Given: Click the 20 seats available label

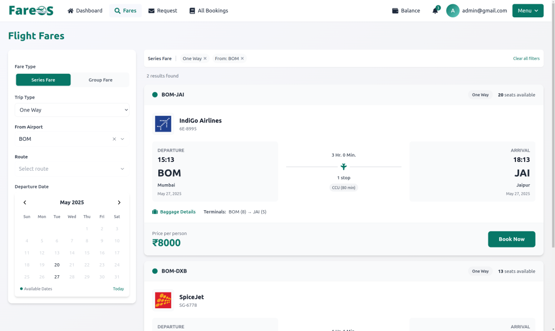Looking at the screenshot, I should coord(517,95).
